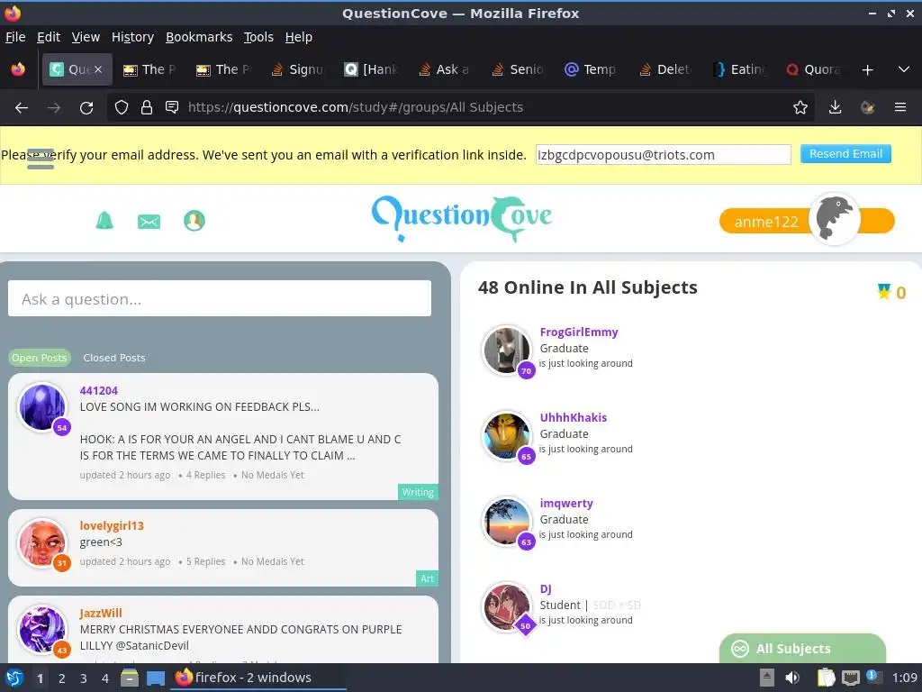Open the View menu
The image size is (922, 692).
tap(86, 37)
